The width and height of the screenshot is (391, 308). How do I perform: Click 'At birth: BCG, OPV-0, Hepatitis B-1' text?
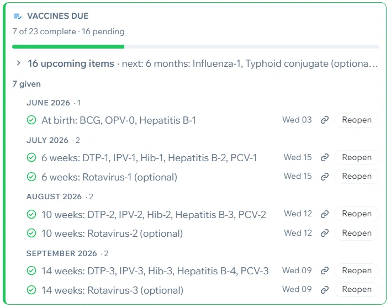click(119, 120)
